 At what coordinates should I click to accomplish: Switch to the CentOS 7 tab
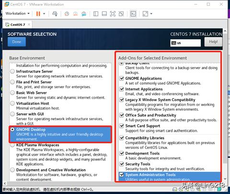(x=18, y=24)
